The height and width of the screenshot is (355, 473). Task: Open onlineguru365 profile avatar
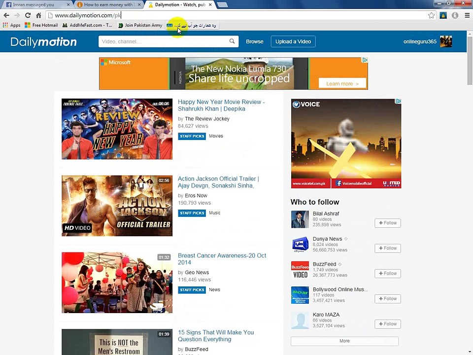click(446, 41)
